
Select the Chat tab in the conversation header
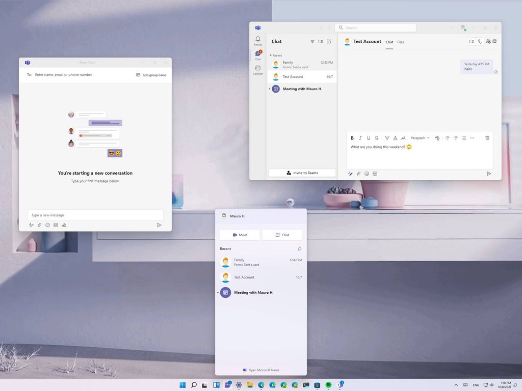(x=389, y=42)
